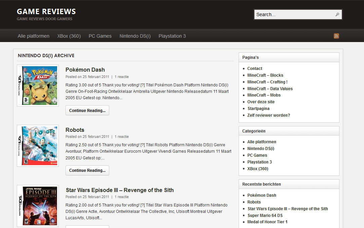Open the Alle platformen navigation menu item
The height and width of the screenshot is (228, 364).
tap(33, 36)
